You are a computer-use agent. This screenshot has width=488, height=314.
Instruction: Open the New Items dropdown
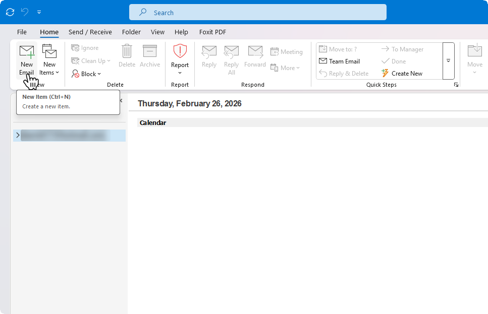point(49,60)
